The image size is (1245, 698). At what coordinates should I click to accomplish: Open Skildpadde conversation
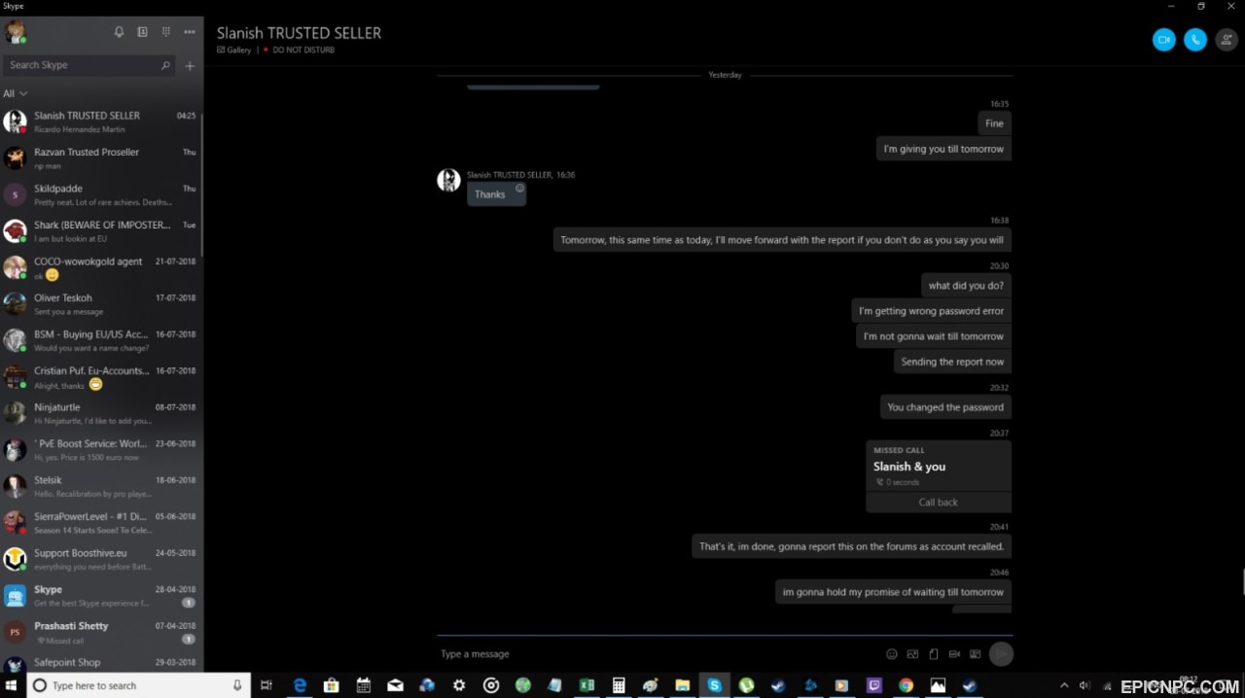tap(101, 194)
